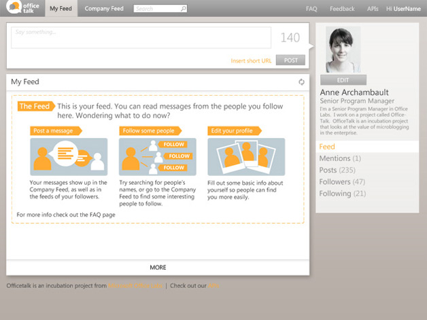Viewport: 427px width, 320px height.
Task: Click Anne Archambault's profile photo
Action: click(343, 50)
